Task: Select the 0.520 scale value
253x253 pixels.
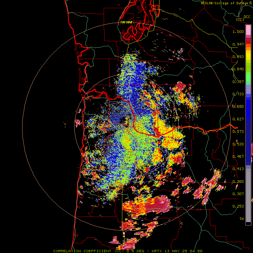Action: (238, 144)
